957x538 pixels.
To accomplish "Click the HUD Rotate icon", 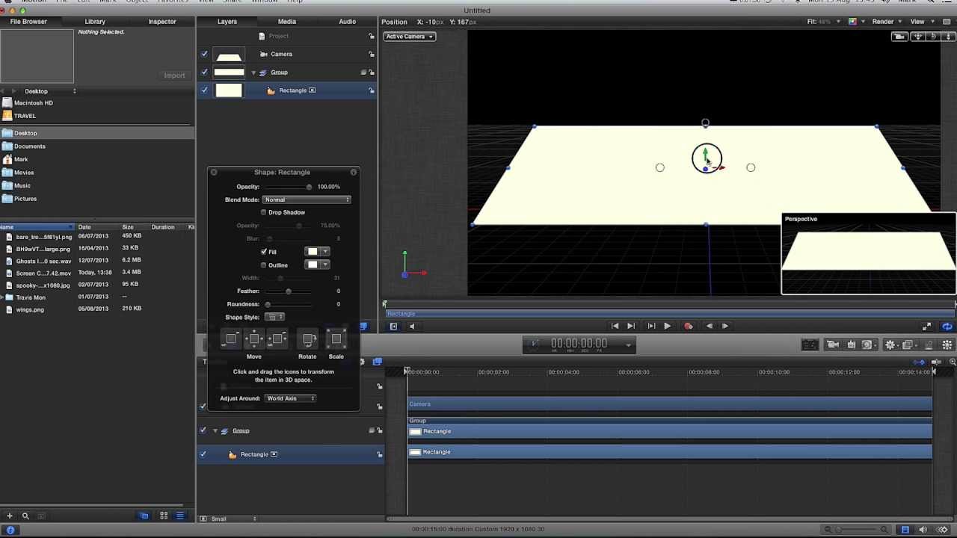I will tap(308, 339).
